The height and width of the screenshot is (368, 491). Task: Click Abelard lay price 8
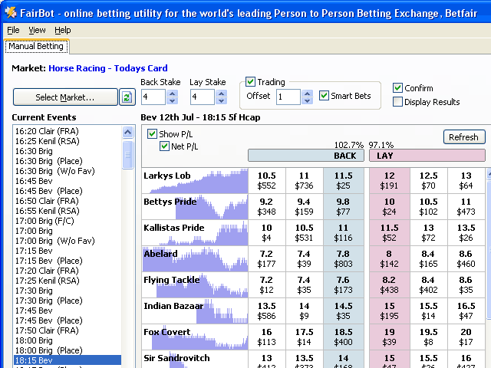click(x=389, y=259)
